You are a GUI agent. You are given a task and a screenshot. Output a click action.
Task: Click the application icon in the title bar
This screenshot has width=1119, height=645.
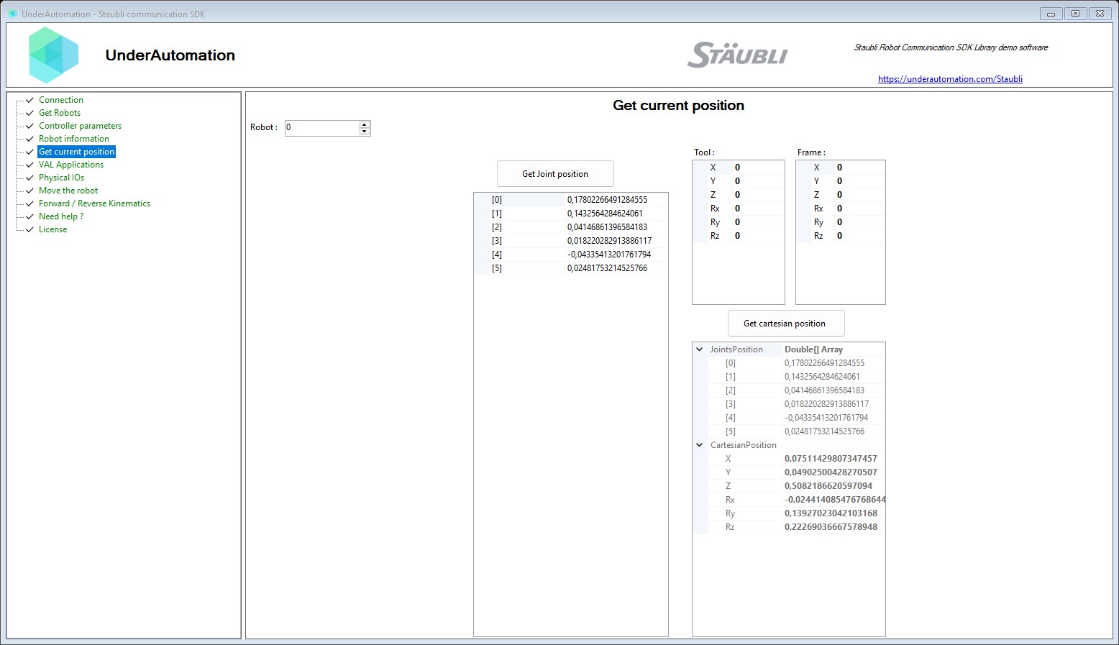[x=12, y=13]
